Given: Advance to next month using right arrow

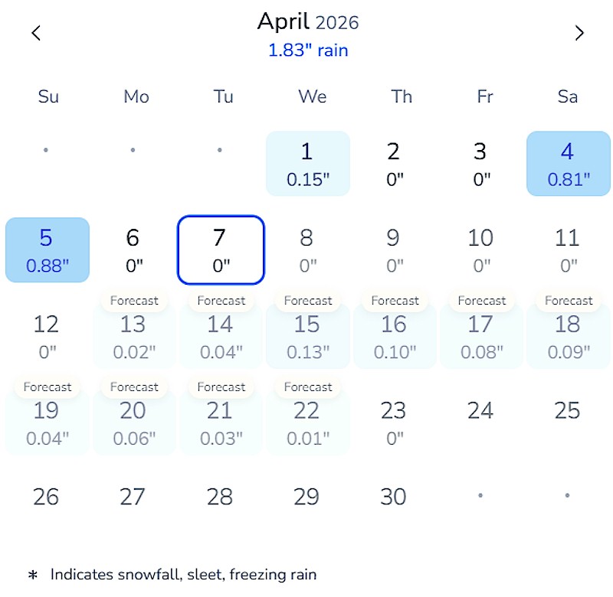Looking at the screenshot, I should pos(579,33).
